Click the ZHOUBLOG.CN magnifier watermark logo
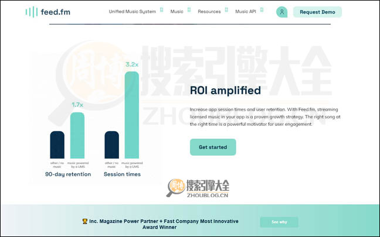This screenshot has width=380, height=237. pyautogui.click(x=175, y=188)
